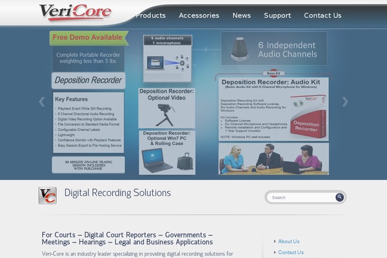This screenshot has width=387, height=258.
Task: Click 'Complete Portable Recorder' text box
Action: [x=88, y=59]
